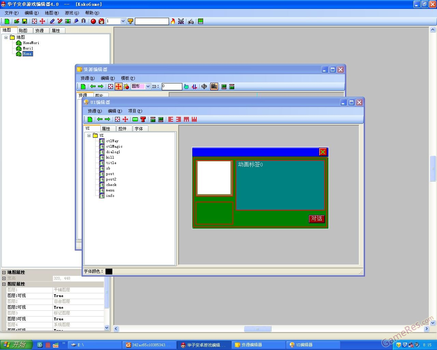Select the HomeMori map in the tree
Image resolution: width=437 pixels, height=350 pixels.
tap(31, 43)
